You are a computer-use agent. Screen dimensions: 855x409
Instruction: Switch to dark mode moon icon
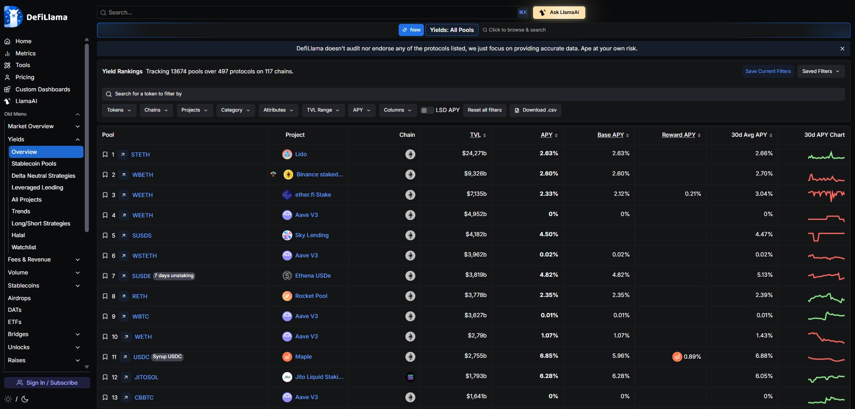(25, 399)
